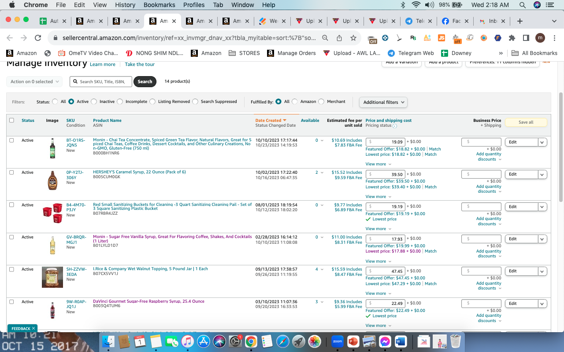The width and height of the screenshot is (564, 352).
Task: Select the 'Inactive' status filter
Action: click(94, 102)
